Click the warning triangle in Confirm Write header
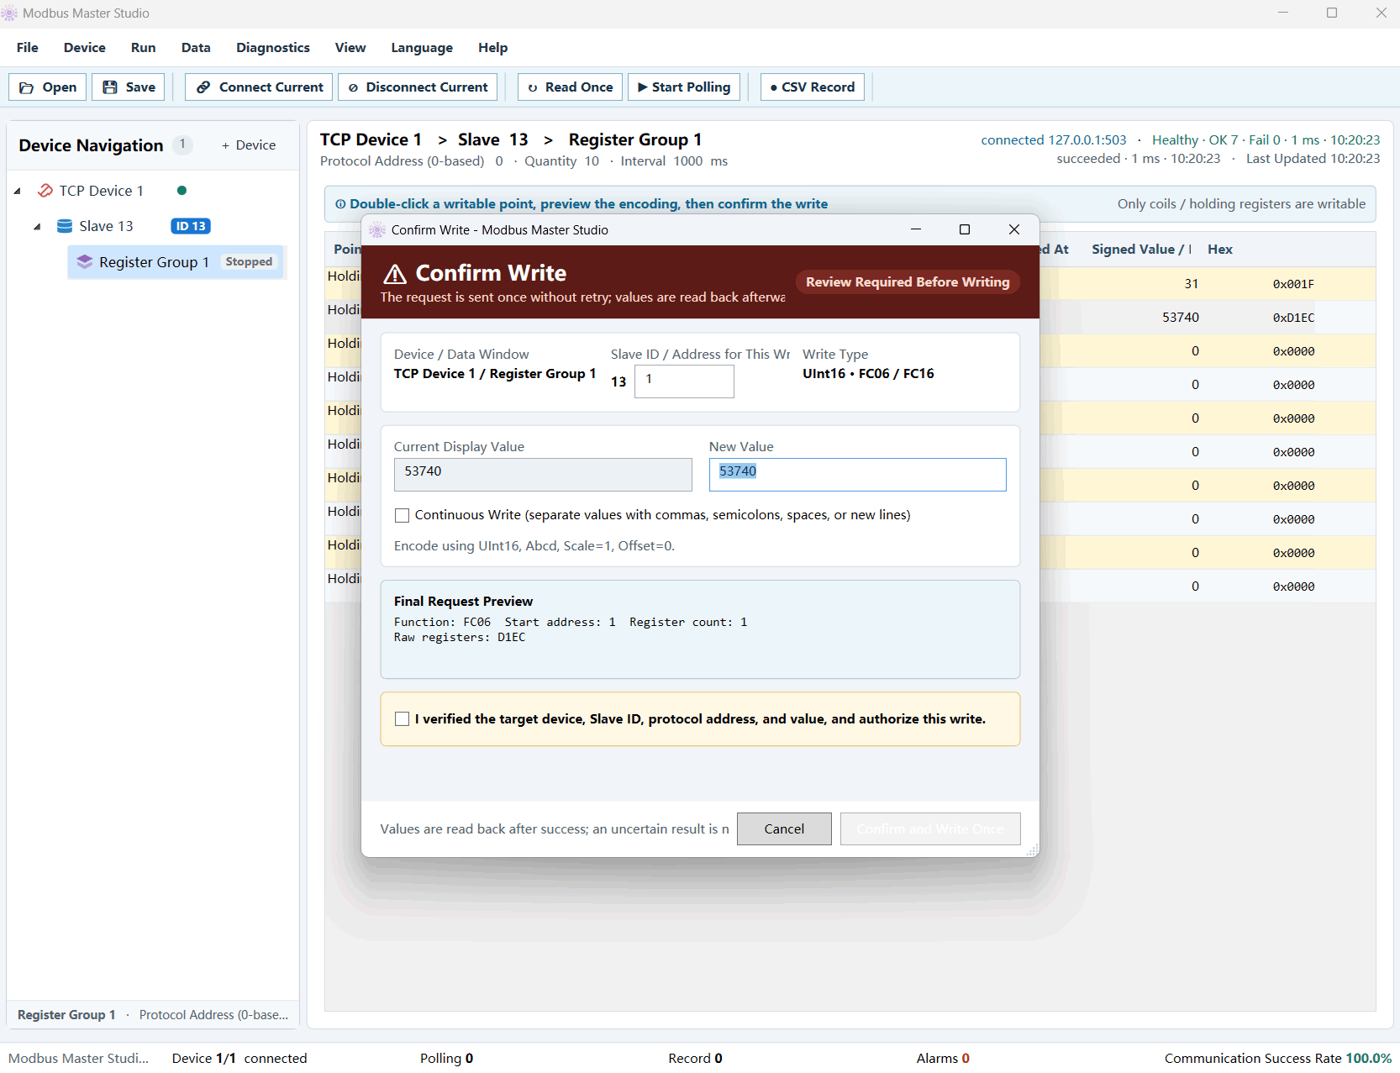 pos(395,274)
